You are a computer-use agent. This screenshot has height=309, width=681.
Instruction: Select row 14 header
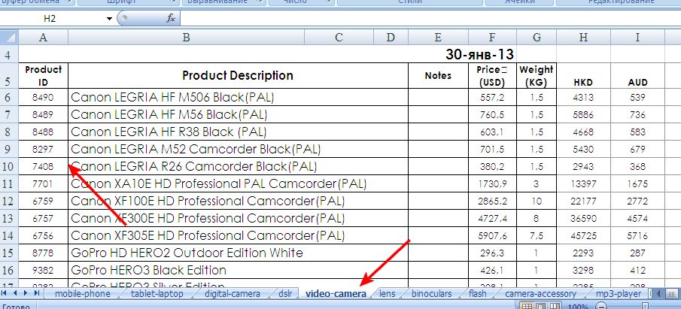tap(9, 235)
